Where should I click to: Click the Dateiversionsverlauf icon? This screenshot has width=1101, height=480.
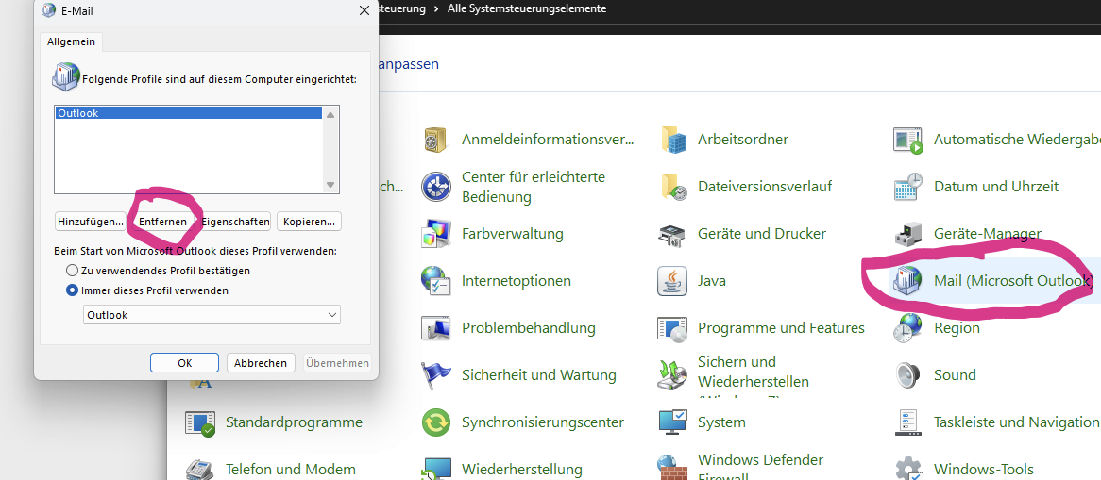point(672,187)
